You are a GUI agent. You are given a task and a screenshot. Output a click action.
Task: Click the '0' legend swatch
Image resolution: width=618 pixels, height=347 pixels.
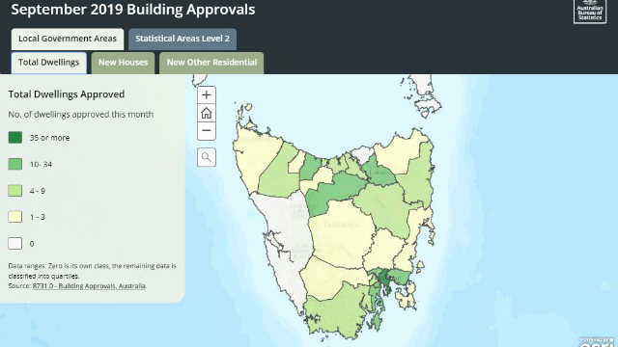pos(15,244)
